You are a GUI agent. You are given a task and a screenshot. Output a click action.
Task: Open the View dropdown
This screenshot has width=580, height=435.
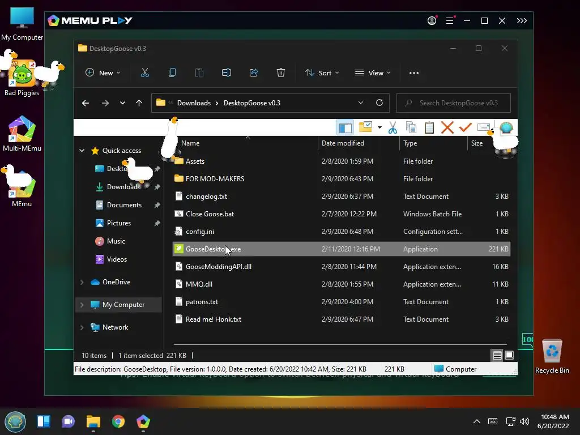point(373,73)
